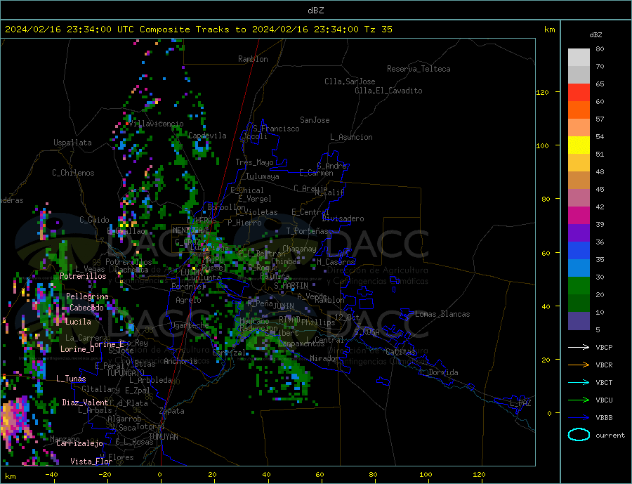This screenshot has height=484, width=632.
Task: Click the 'TUPUNGATO' map label
Action: 125,373
